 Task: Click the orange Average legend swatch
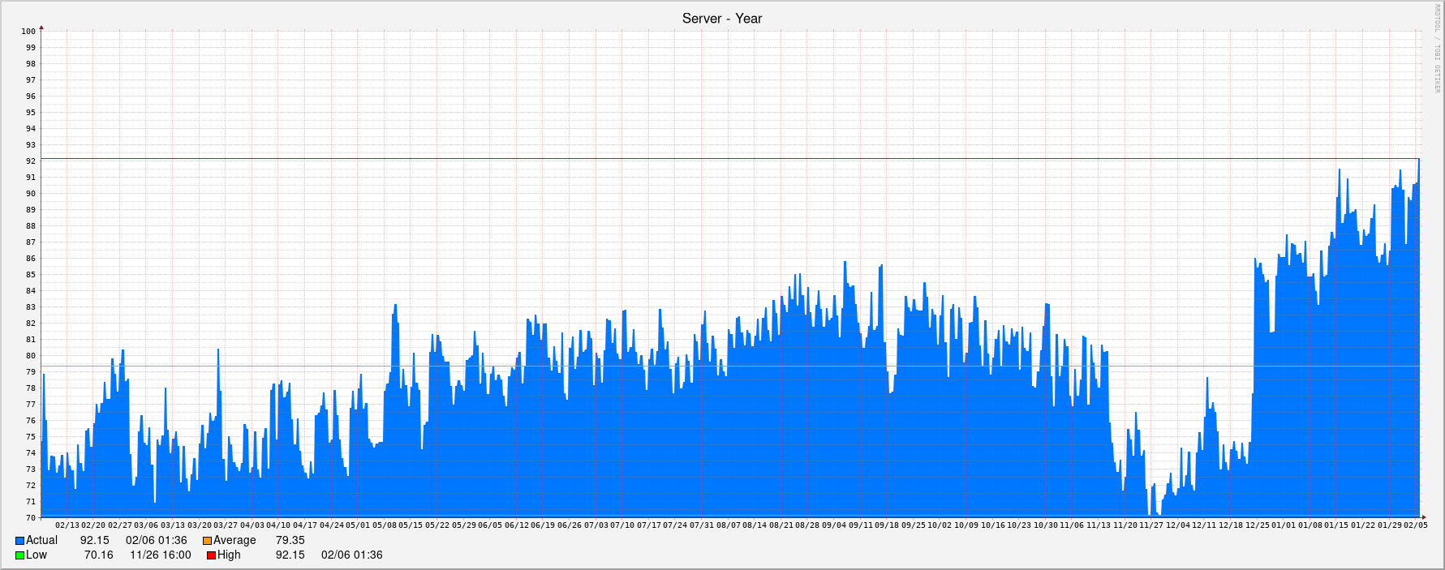(207, 541)
